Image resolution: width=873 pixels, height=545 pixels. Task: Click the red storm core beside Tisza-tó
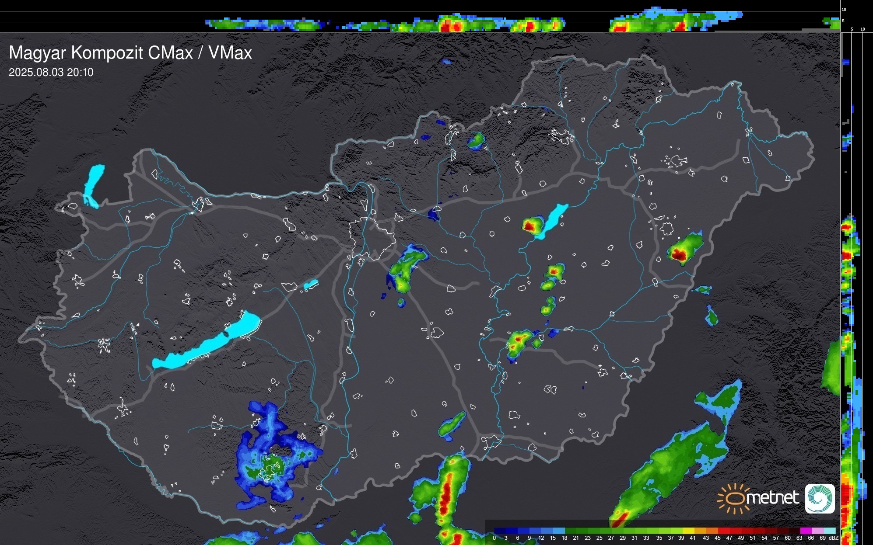tap(529, 226)
